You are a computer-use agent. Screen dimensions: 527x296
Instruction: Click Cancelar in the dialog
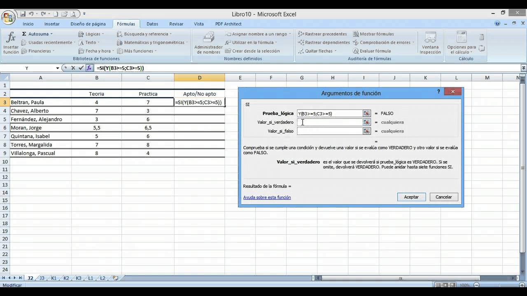(444, 197)
